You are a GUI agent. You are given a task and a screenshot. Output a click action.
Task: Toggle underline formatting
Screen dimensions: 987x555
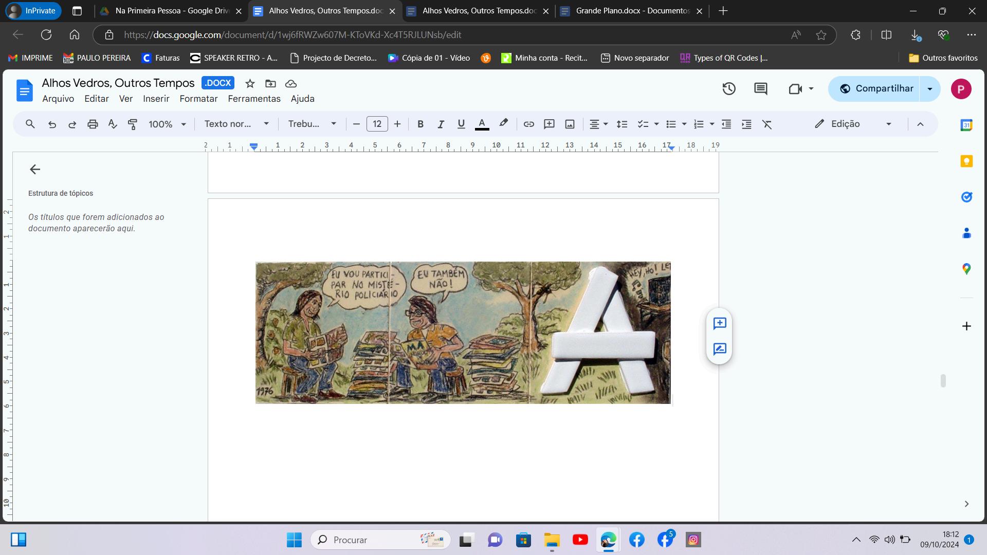tap(461, 124)
